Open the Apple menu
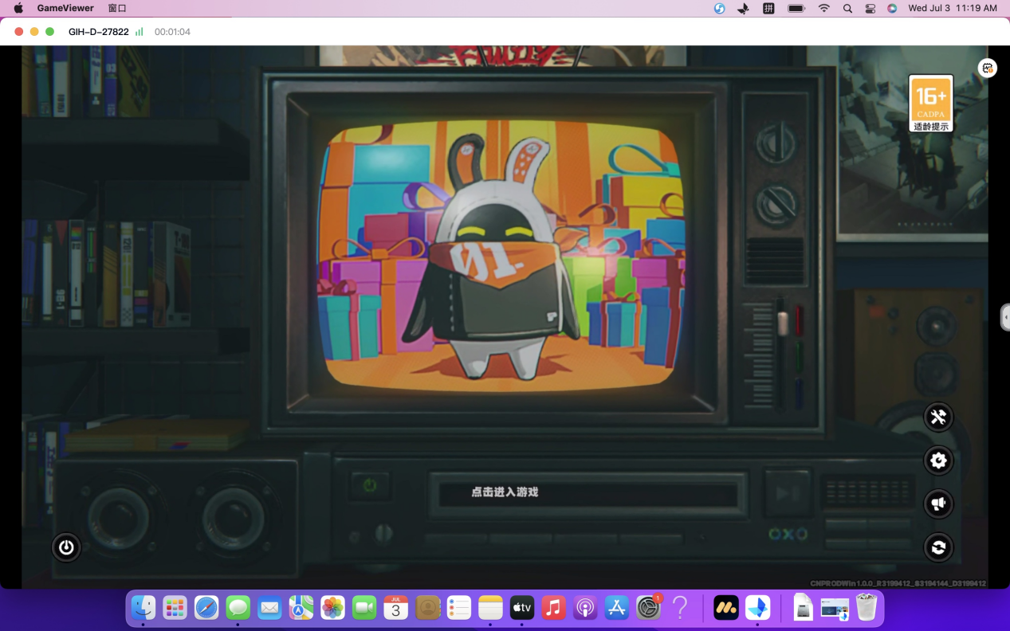This screenshot has width=1010, height=631. [18, 8]
